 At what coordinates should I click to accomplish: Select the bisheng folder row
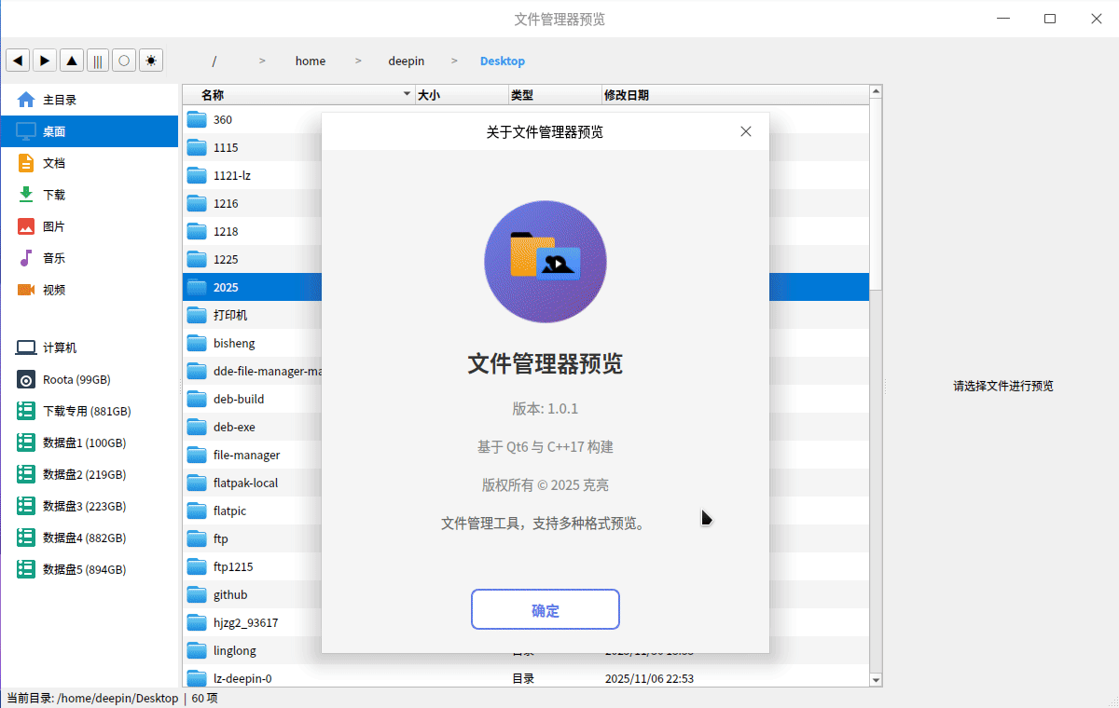point(525,343)
